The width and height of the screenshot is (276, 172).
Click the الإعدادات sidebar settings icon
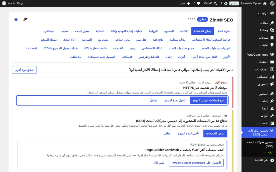pos(272,123)
